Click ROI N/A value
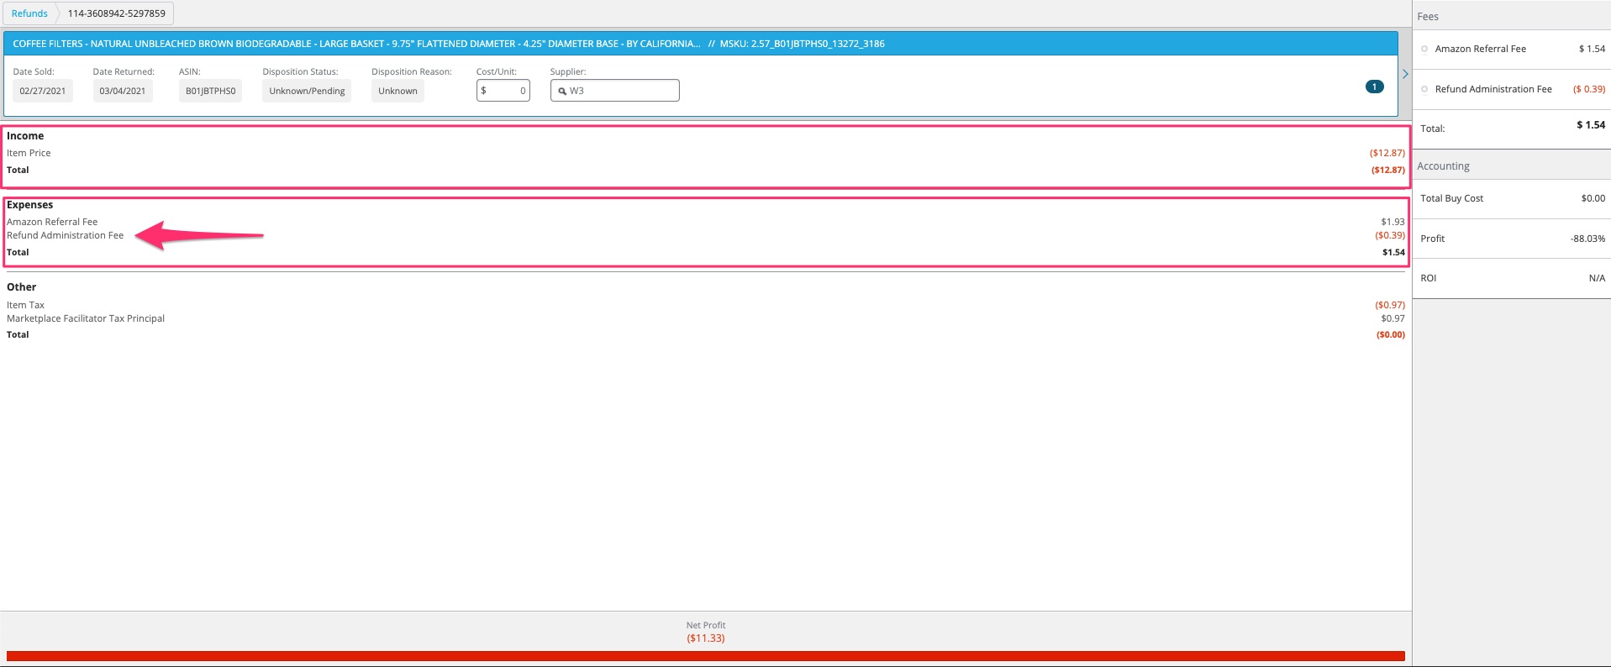Viewport: 1611px width, 667px height. 1597,278
